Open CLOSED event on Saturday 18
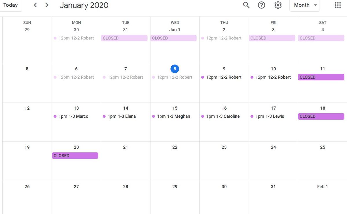347x214 pixels. click(x=321, y=117)
